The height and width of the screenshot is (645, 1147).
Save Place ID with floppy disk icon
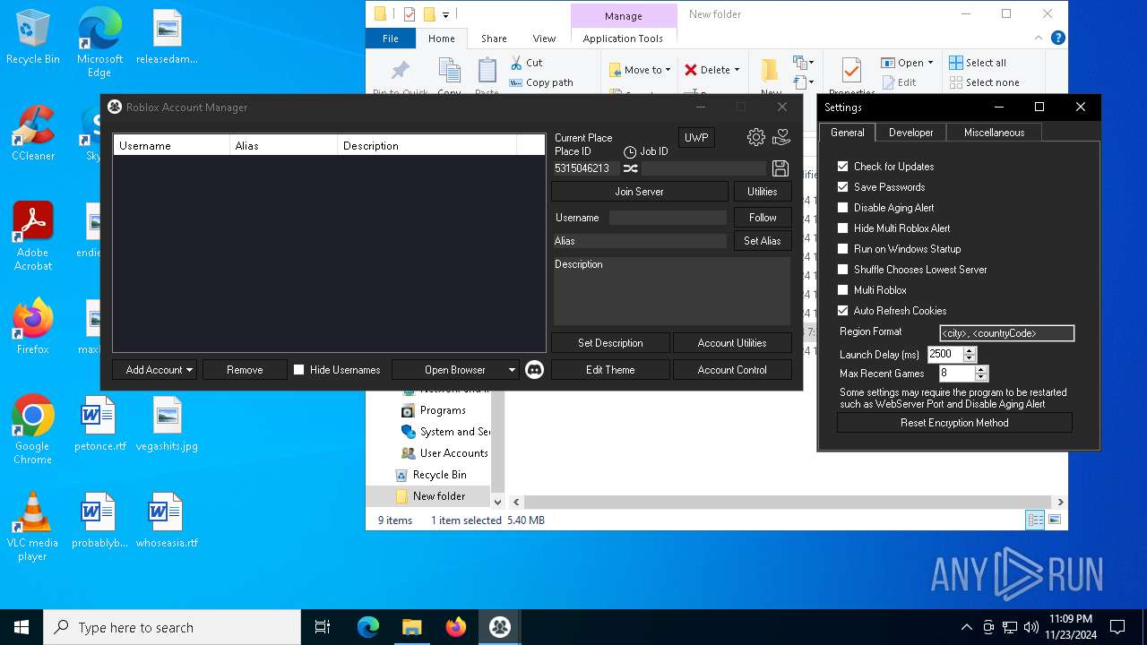(x=780, y=168)
